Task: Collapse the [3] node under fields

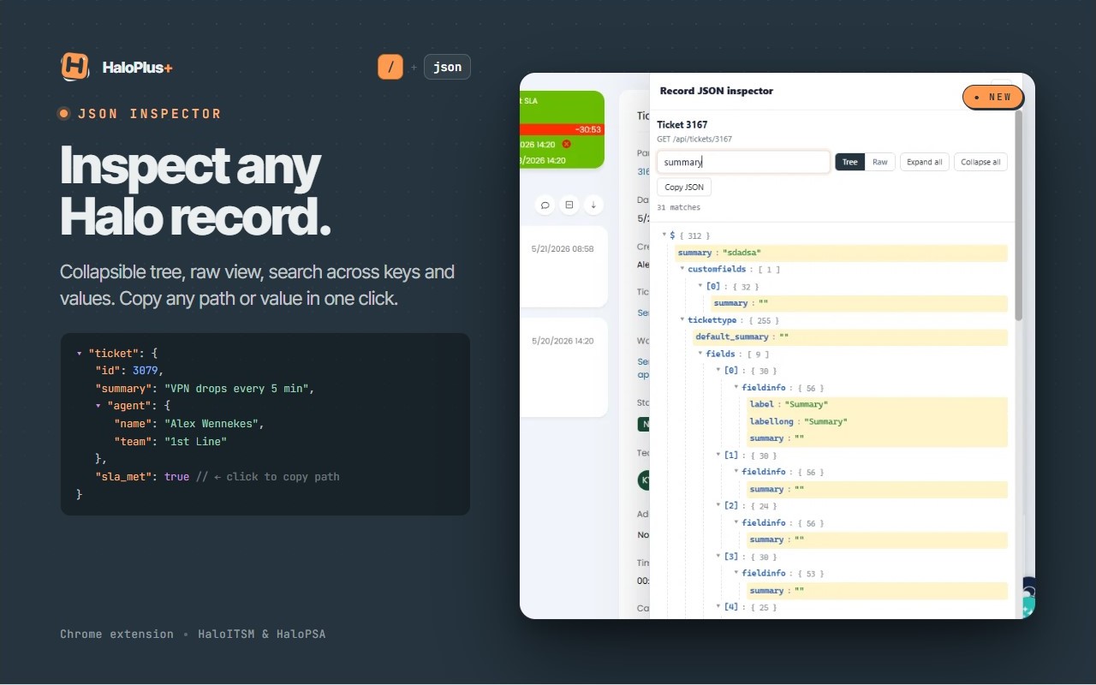Action: tap(718, 557)
